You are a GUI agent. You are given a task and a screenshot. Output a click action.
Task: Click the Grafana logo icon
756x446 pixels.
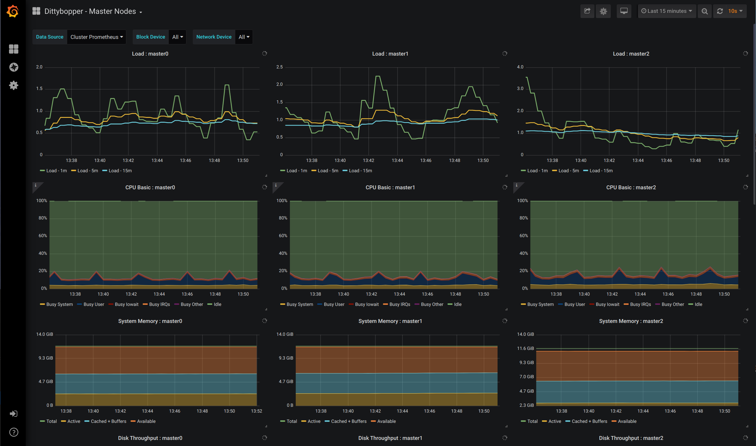[x=13, y=11]
